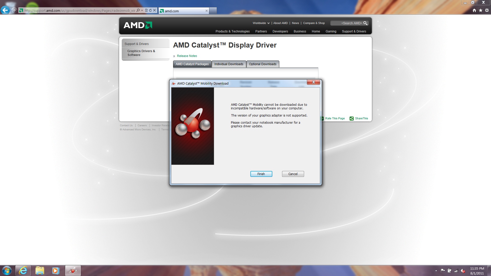Click the arrow icon beside Release Notes
The width and height of the screenshot is (491, 276).
click(x=174, y=56)
